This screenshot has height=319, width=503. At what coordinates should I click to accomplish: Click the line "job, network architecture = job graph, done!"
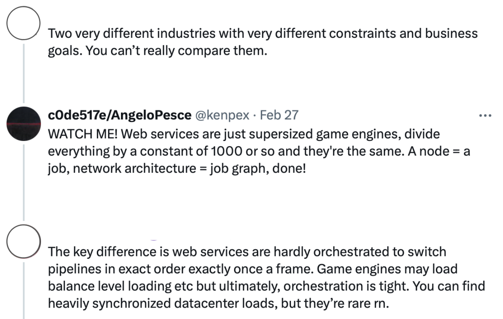point(177,169)
